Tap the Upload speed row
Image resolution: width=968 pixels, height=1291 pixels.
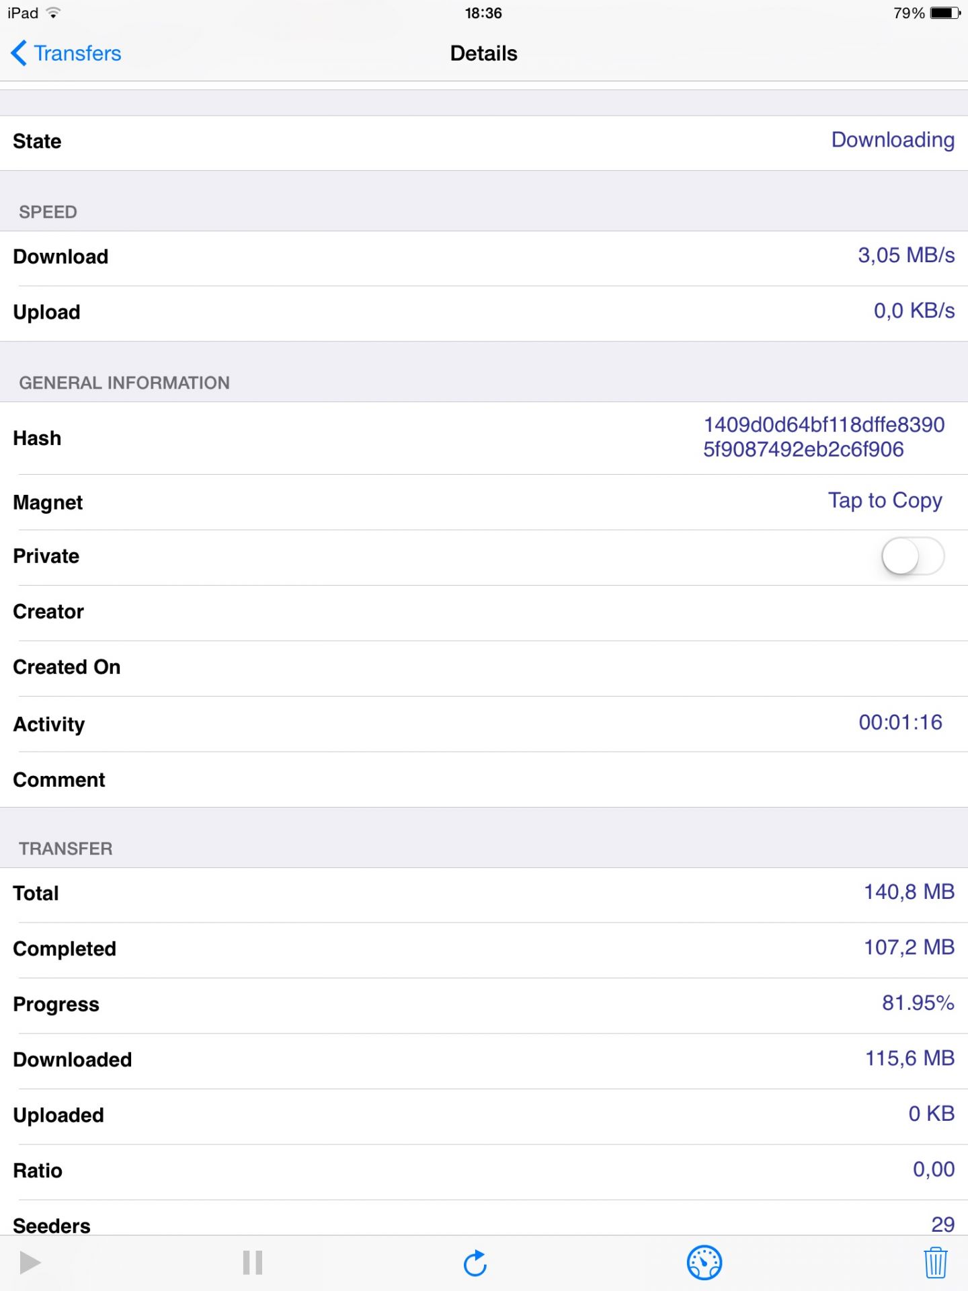click(x=484, y=312)
